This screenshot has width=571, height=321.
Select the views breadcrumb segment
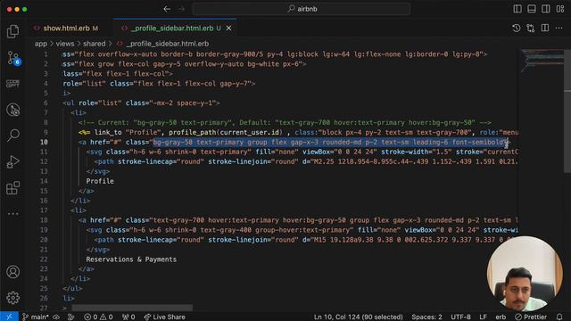65,44
